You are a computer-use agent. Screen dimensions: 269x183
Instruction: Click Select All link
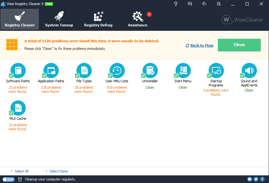22,171
